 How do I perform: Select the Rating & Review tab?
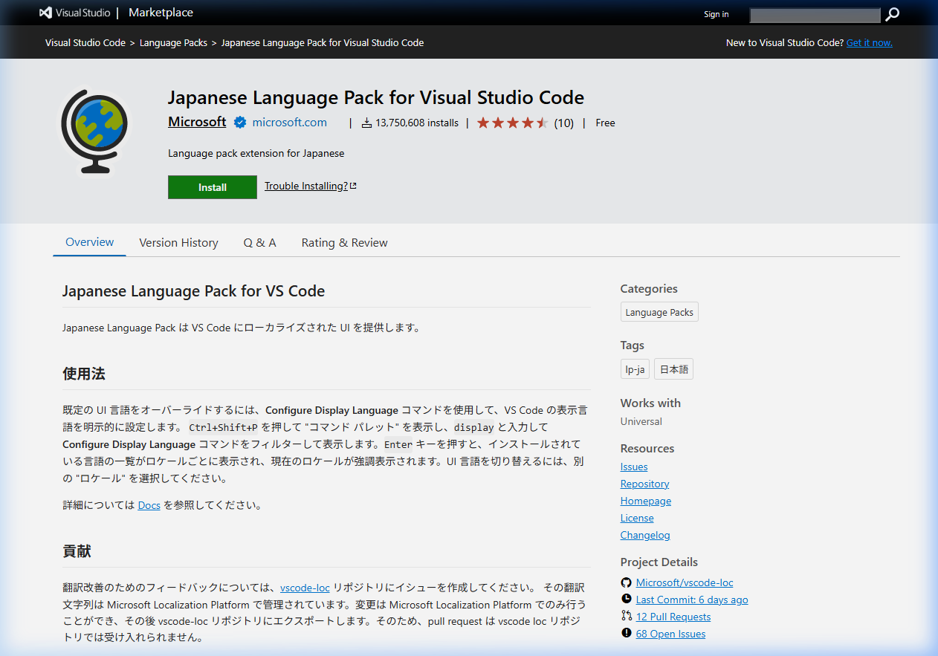click(344, 242)
